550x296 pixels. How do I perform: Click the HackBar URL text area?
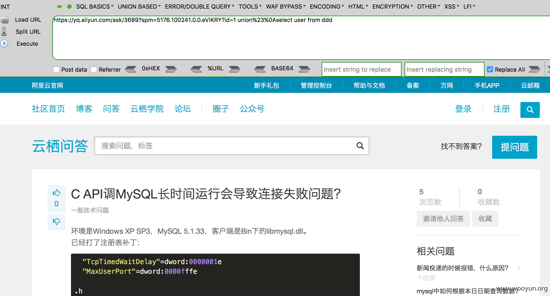(301, 38)
